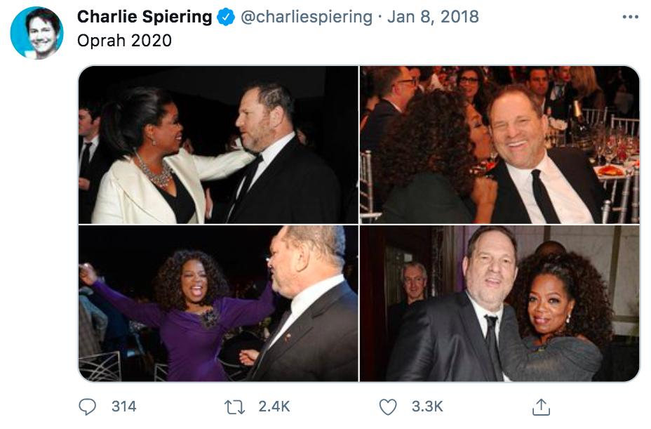Image resolution: width=651 pixels, height=429 pixels.
Task: Click the share upload icon
Action: tap(540, 407)
